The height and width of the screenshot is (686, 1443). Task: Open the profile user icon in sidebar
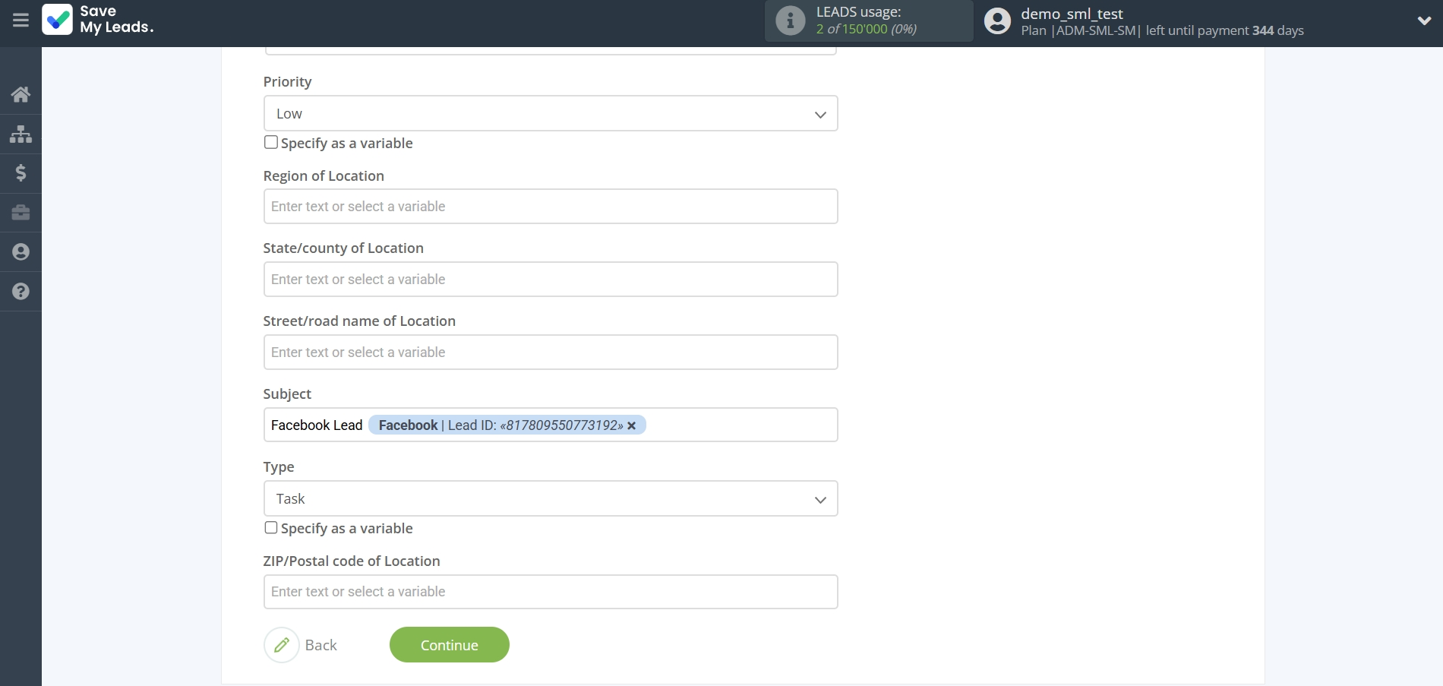click(x=21, y=252)
